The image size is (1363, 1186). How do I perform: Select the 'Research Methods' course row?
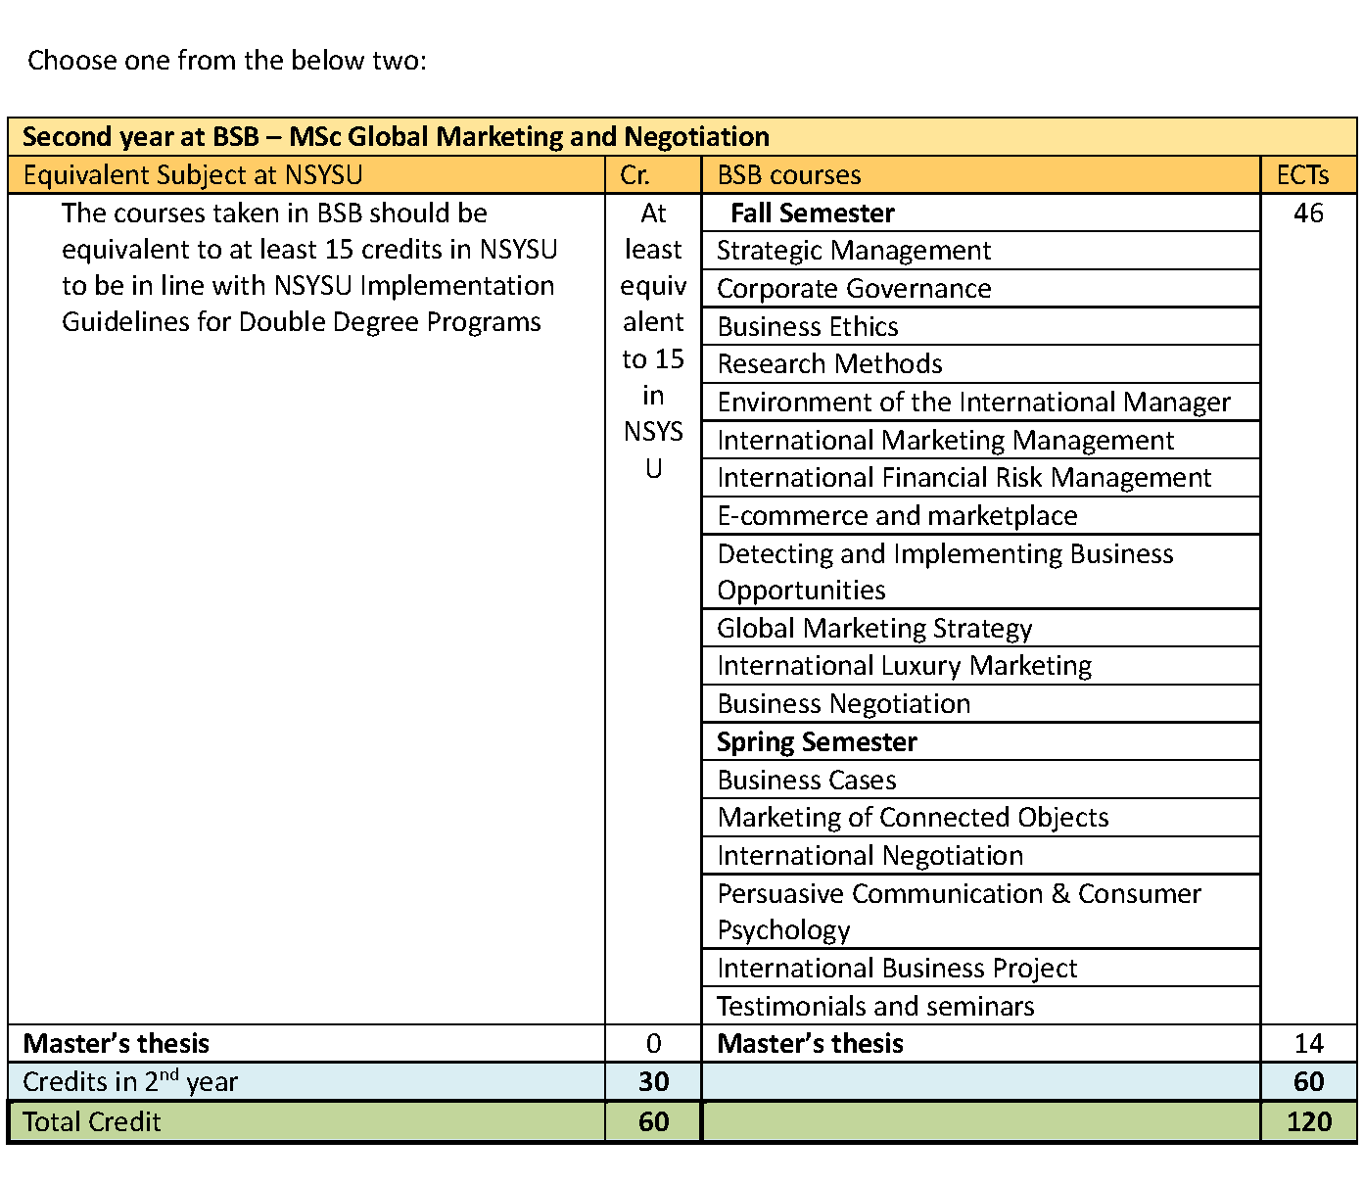(x=981, y=364)
